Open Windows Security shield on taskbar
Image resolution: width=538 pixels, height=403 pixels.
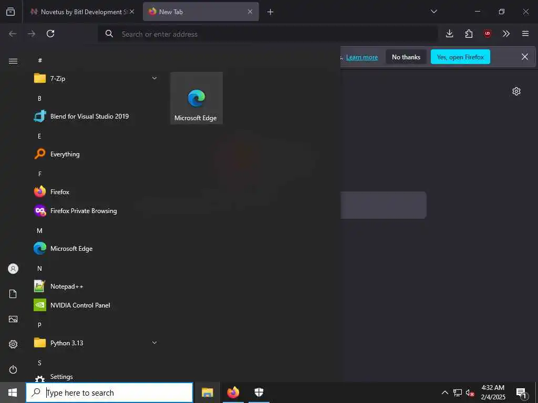(258, 393)
